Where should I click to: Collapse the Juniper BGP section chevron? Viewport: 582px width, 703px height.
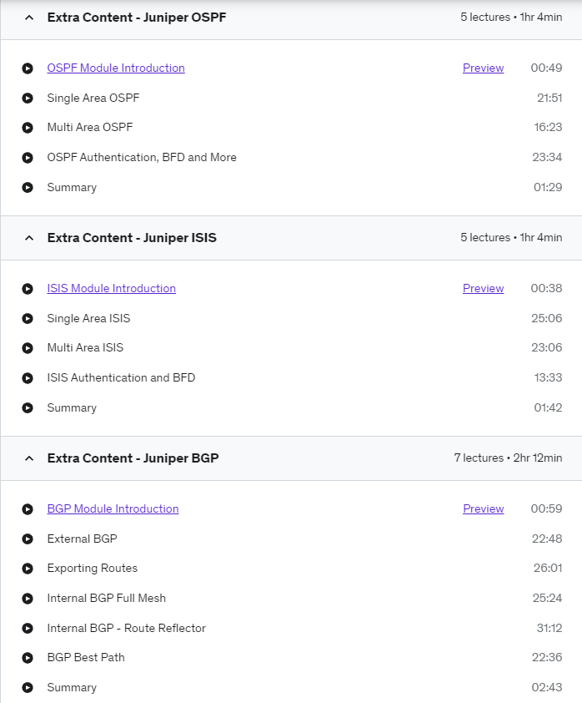[29, 458]
